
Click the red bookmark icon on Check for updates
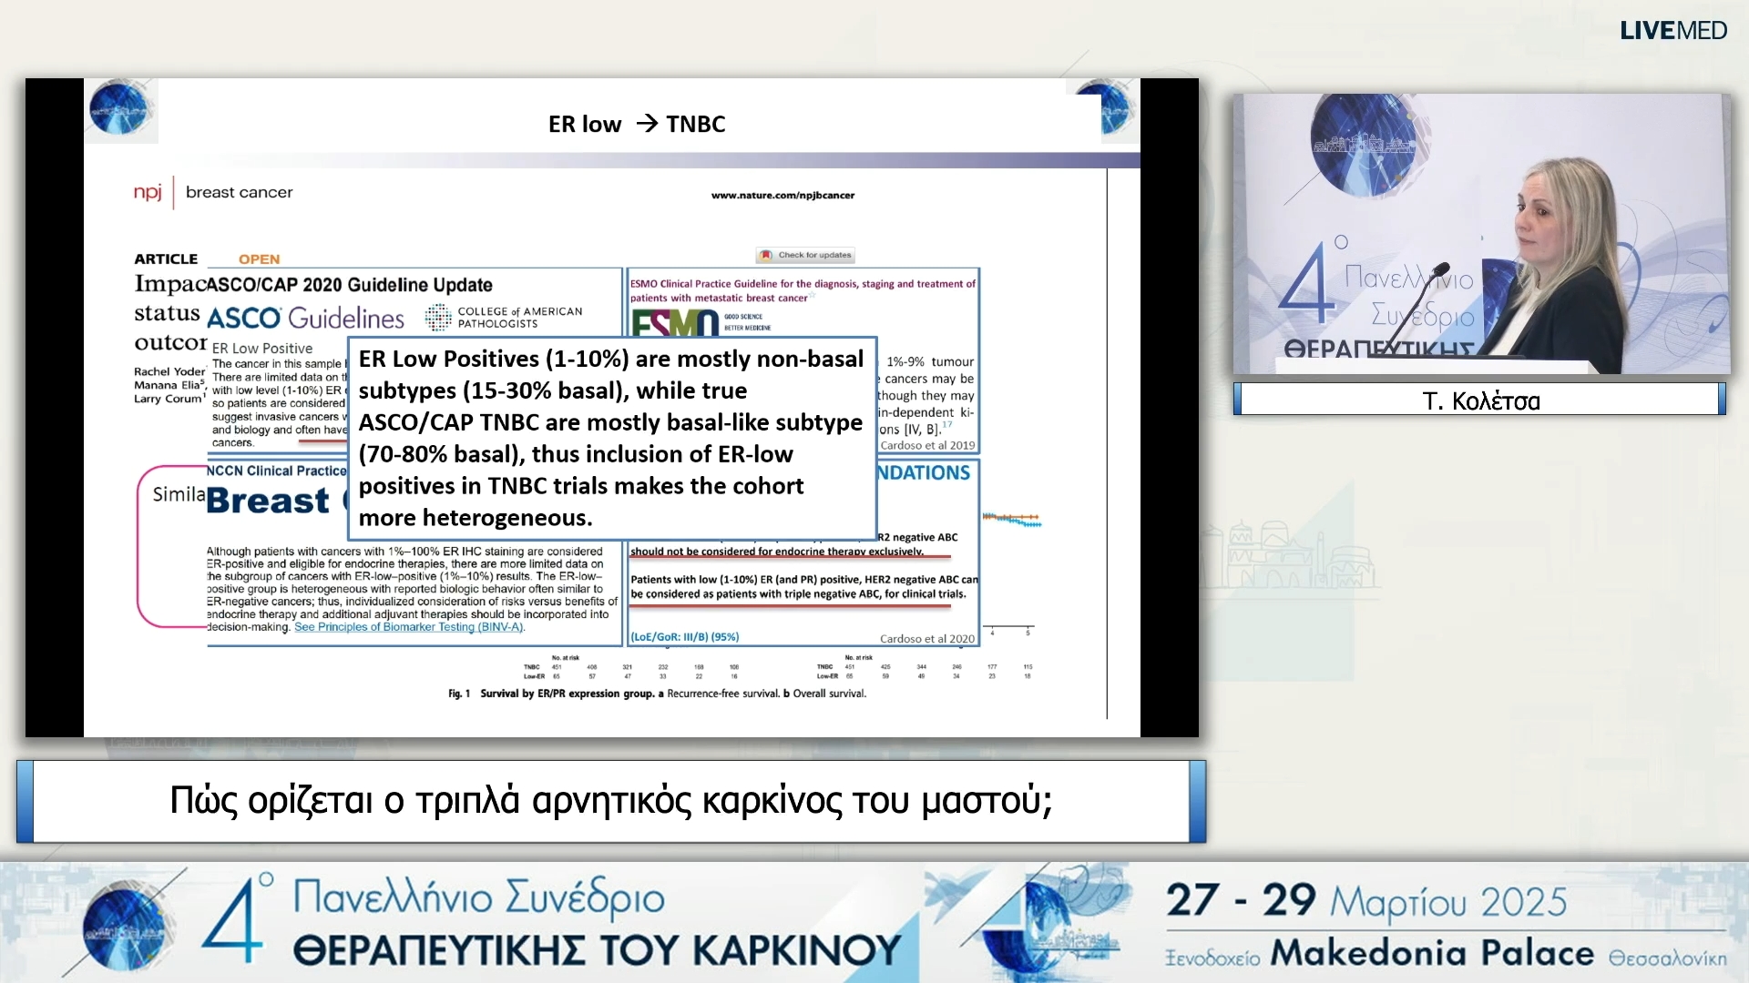pos(767,255)
